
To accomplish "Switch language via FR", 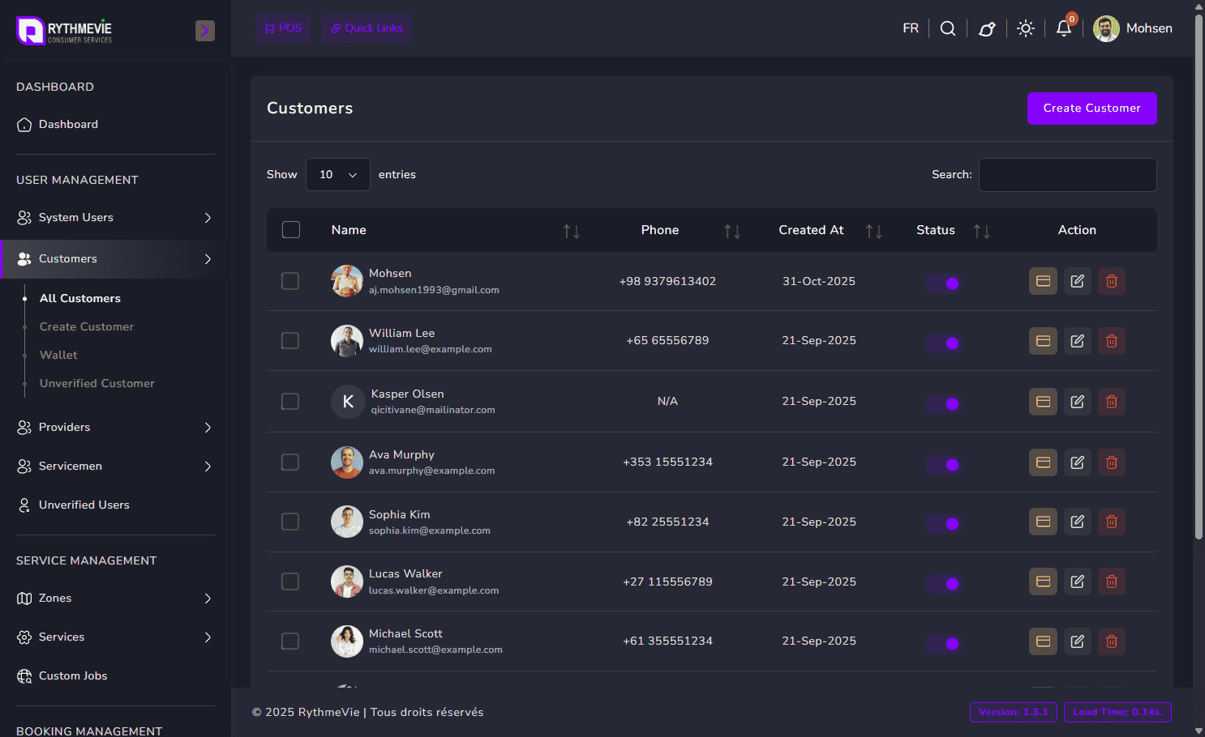I will pyautogui.click(x=911, y=28).
